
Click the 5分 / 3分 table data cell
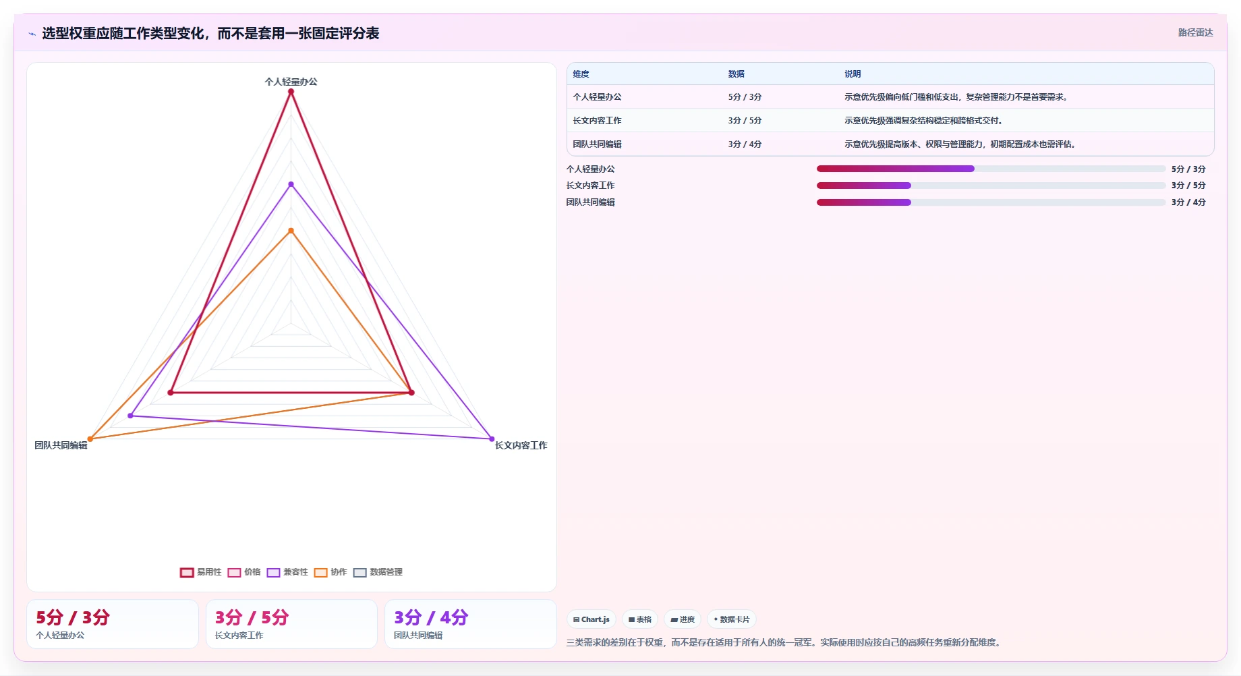[x=745, y=97]
